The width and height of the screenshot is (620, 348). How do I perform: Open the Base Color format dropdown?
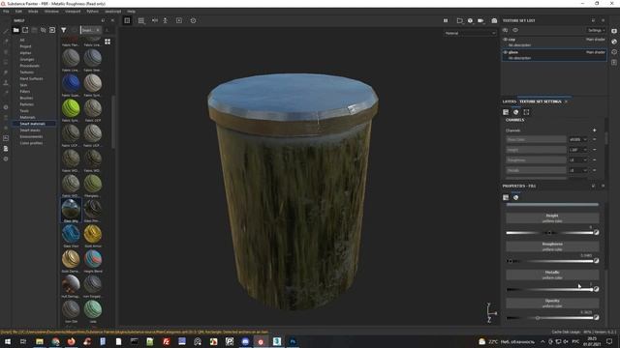577,139
